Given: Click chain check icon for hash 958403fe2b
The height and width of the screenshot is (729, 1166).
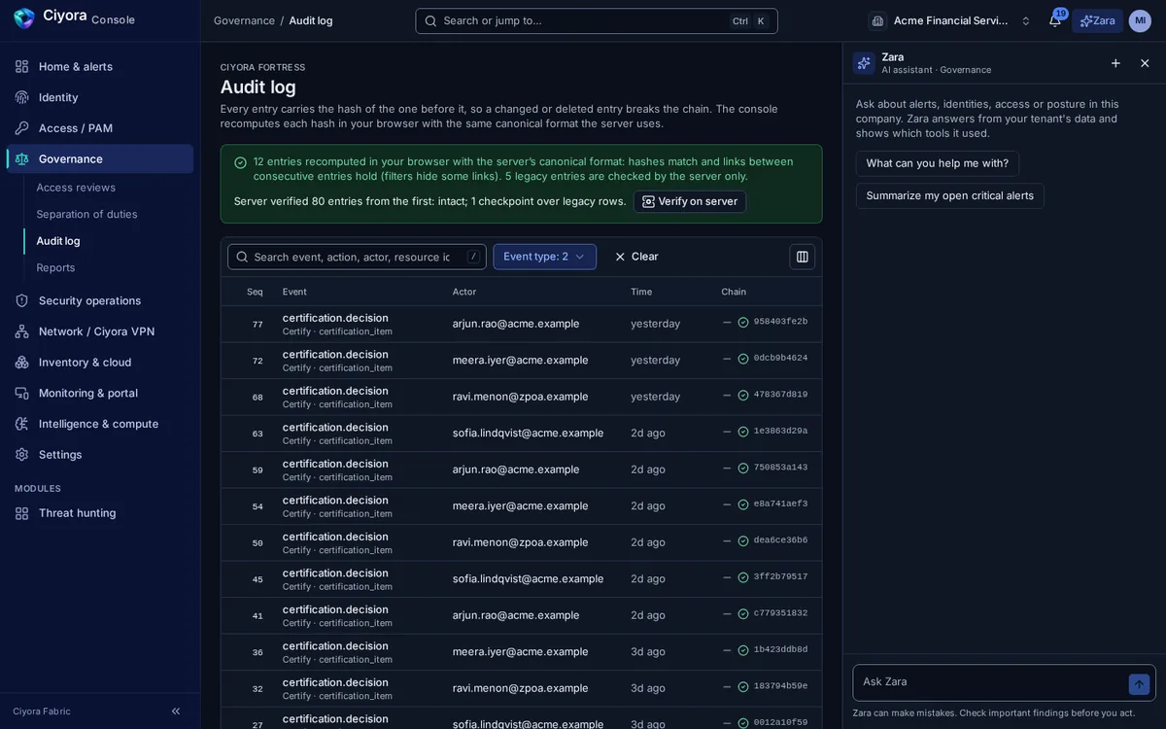Looking at the screenshot, I should tap(743, 323).
